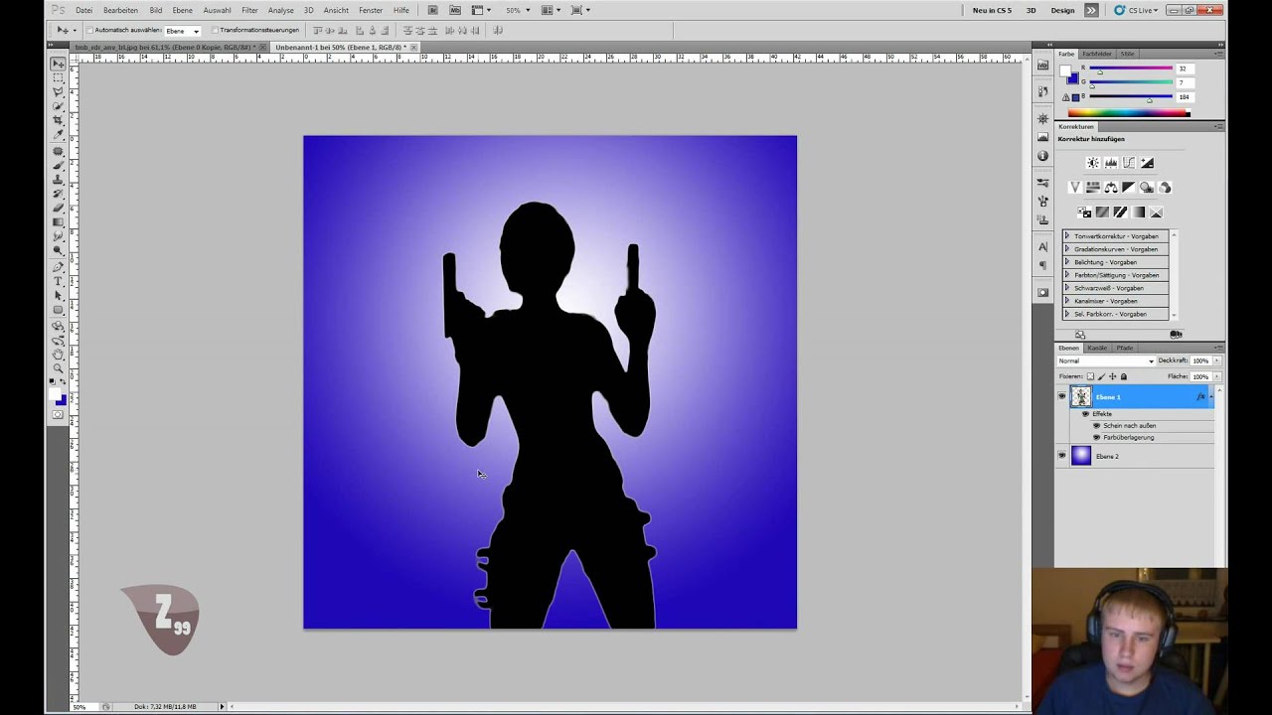The width and height of the screenshot is (1272, 715).
Task: Select the Lasso tool
Action: tap(58, 91)
